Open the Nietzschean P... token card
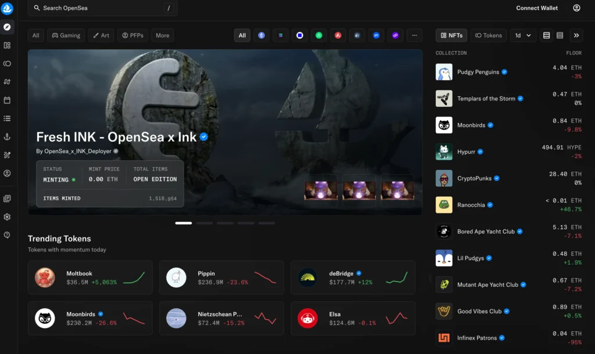Screen dimensions: 595x354 [221, 318]
